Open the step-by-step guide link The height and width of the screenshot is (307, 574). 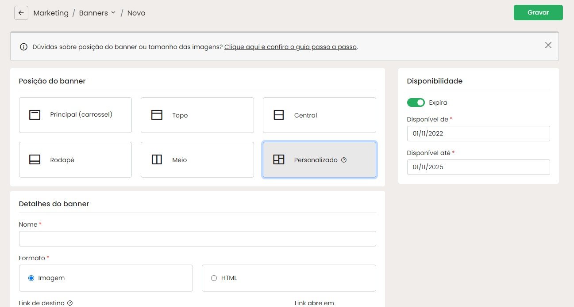point(290,47)
